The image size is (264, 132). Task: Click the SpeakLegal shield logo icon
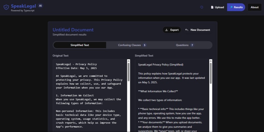click(x=6, y=7)
